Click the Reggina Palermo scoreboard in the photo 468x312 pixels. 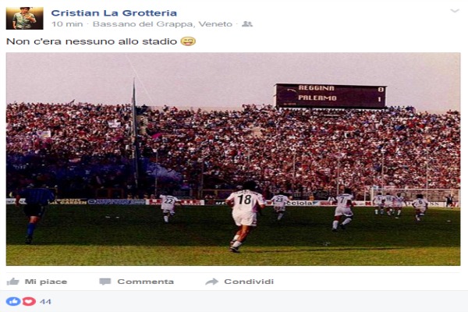tap(331, 95)
